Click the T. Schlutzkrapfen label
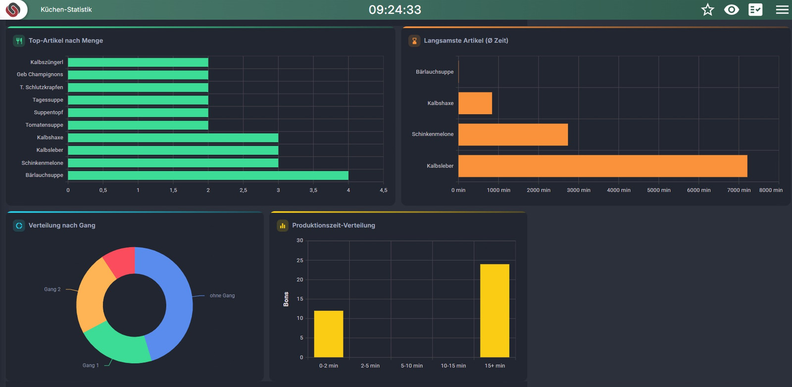792x387 pixels. 42,87
